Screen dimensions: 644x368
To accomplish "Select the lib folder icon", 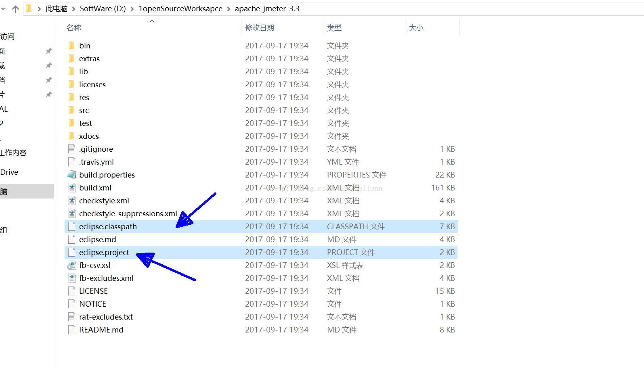I will [71, 71].
